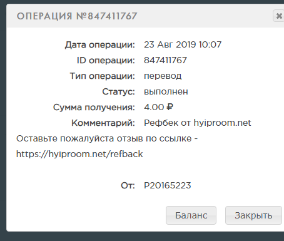Click the Комментарий label
284x241 pixels.
click(x=103, y=123)
